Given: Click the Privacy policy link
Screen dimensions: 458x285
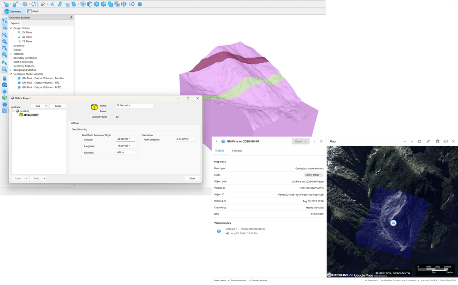Looking at the screenshot, I should tap(238, 281).
